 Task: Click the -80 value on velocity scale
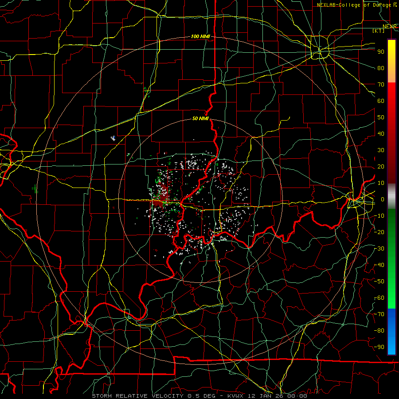point(379,331)
